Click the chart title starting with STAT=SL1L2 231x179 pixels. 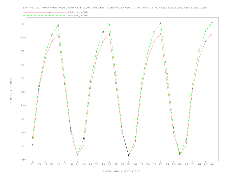coord(115,8)
